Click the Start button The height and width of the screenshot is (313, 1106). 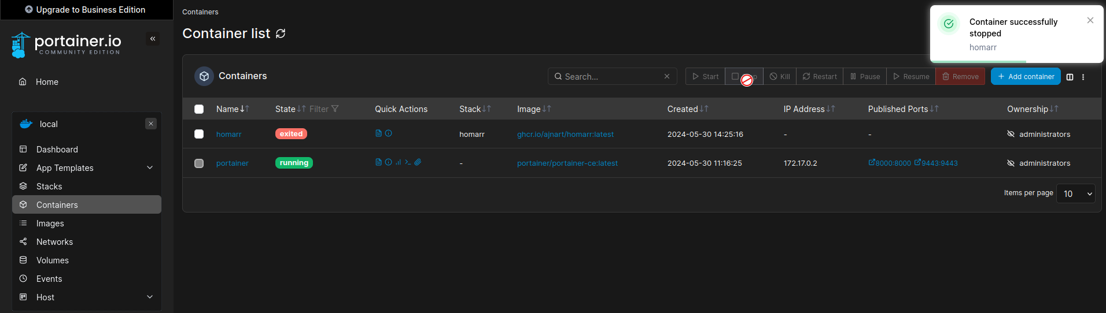tap(705, 76)
